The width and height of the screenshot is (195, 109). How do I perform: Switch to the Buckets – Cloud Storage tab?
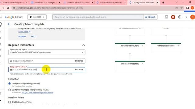click(45, 2)
